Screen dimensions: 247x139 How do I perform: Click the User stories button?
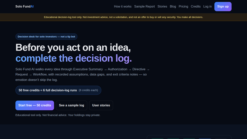101,105
